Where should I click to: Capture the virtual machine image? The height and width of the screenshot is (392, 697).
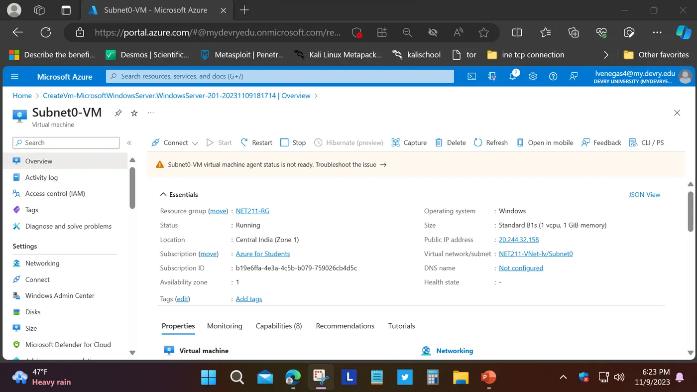409,142
